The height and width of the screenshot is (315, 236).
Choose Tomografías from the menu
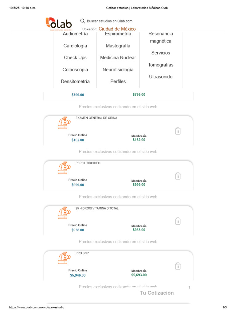(x=161, y=65)
